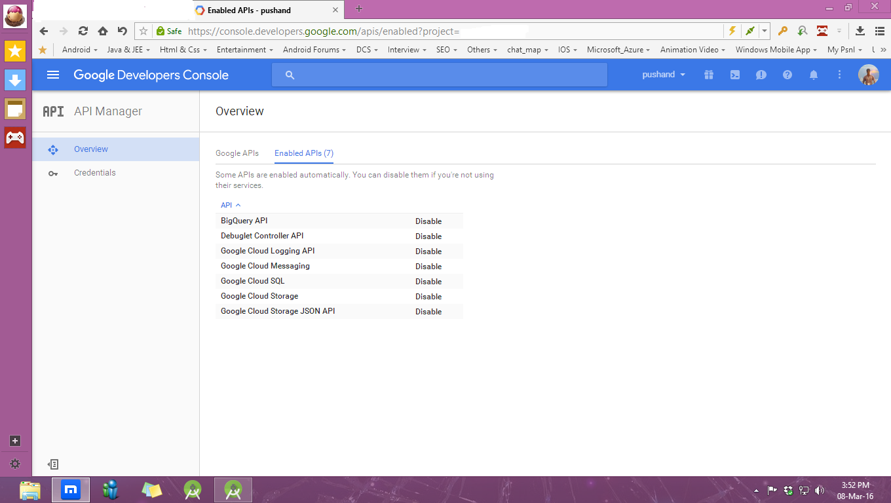Open browser downloads arrow icon

pyautogui.click(x=860, y=31)
